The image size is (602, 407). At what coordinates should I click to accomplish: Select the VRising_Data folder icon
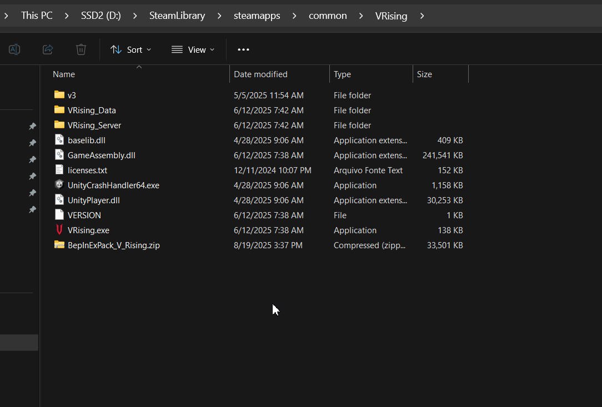[59, 110]
